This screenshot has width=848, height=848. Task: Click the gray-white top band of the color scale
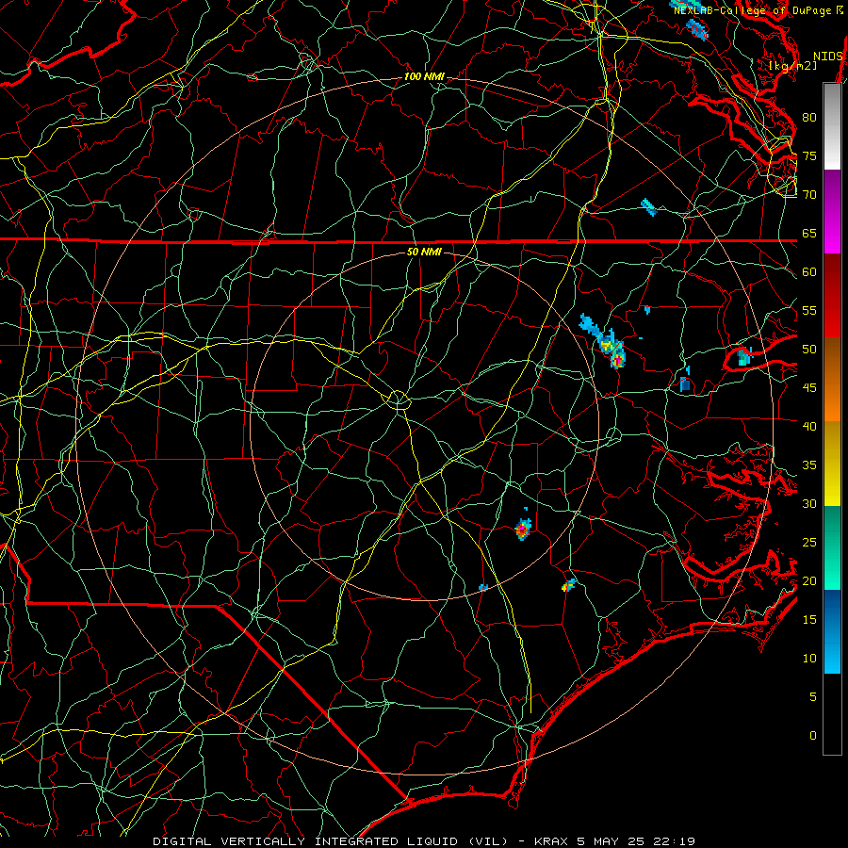coord(832,126)
